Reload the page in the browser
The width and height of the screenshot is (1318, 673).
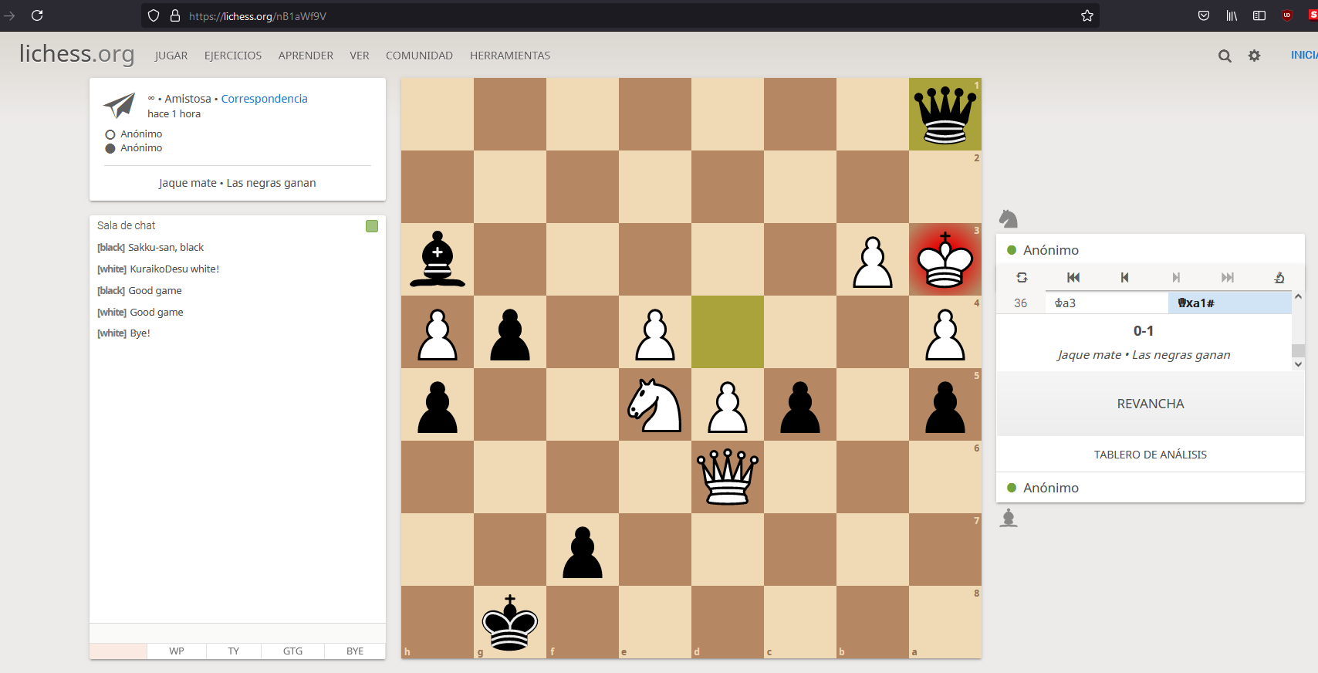click(37, 15)
